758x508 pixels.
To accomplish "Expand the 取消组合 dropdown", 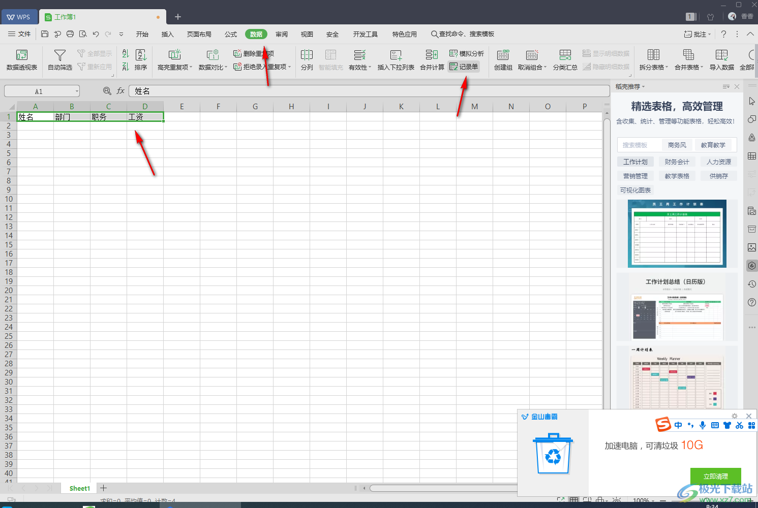I will [545, 67].
